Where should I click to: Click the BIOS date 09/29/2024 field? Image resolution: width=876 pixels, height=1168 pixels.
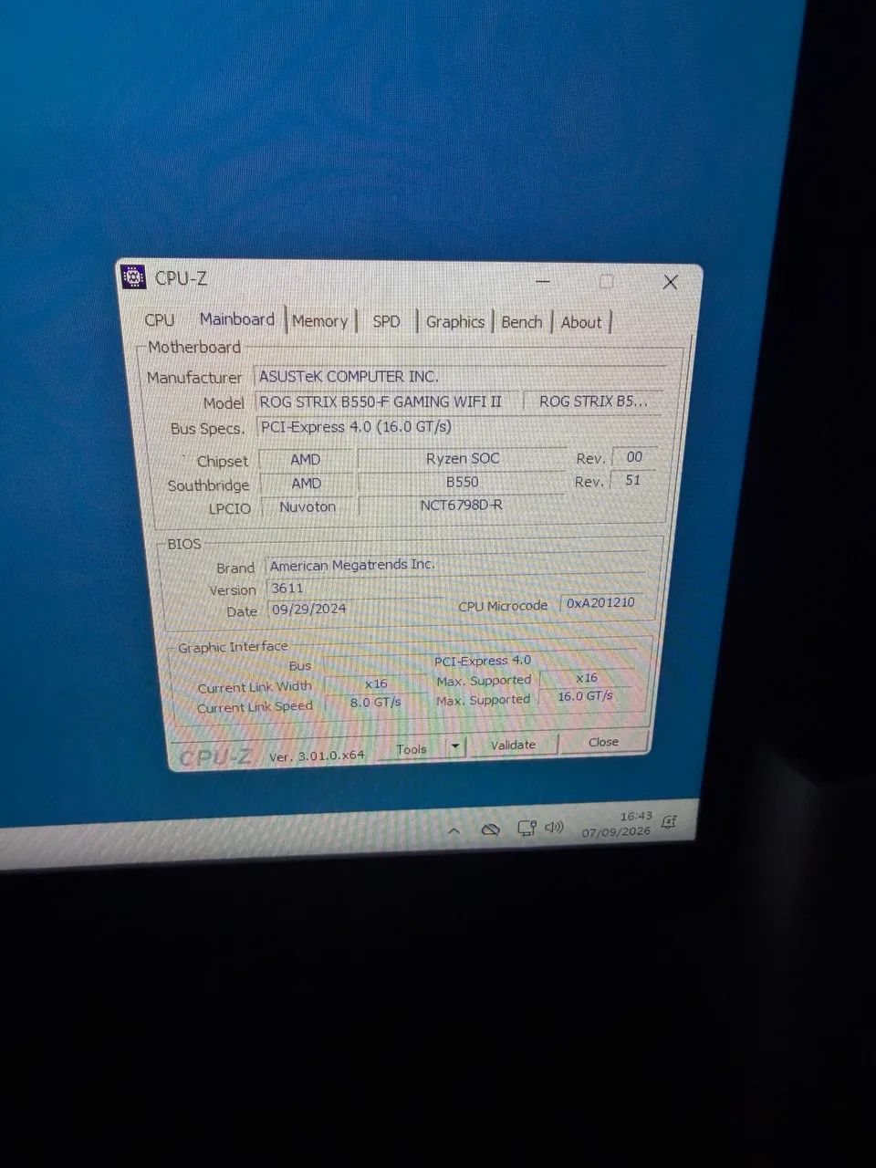[356, 609]
